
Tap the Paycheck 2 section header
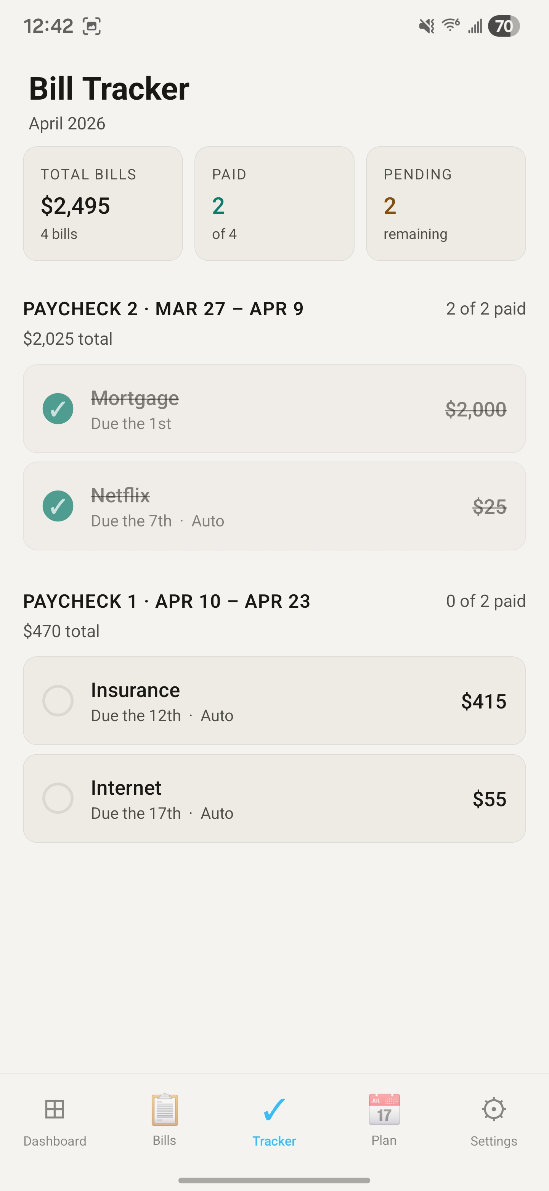pyautogui.click(x=164, y=309)
